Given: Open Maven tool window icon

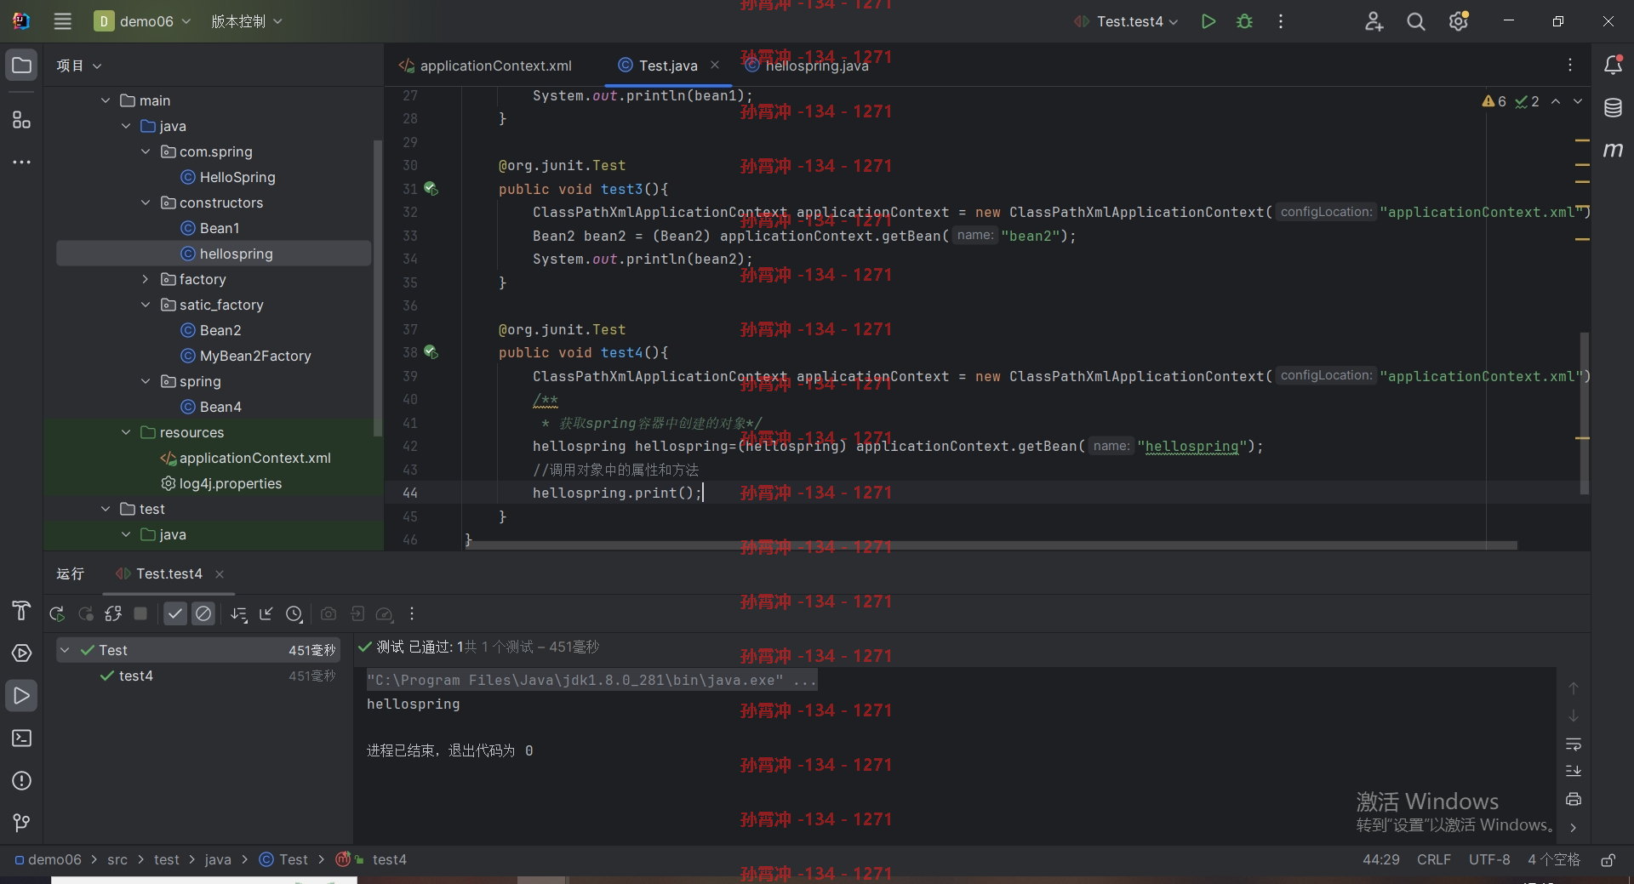Looking at the screenshot, I should (x=1613, y=151).
